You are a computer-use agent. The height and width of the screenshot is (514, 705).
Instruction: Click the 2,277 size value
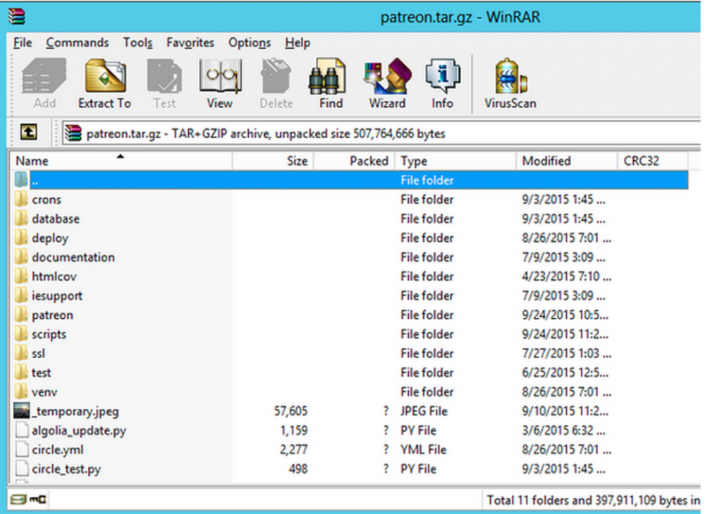[x=293, y=450]
